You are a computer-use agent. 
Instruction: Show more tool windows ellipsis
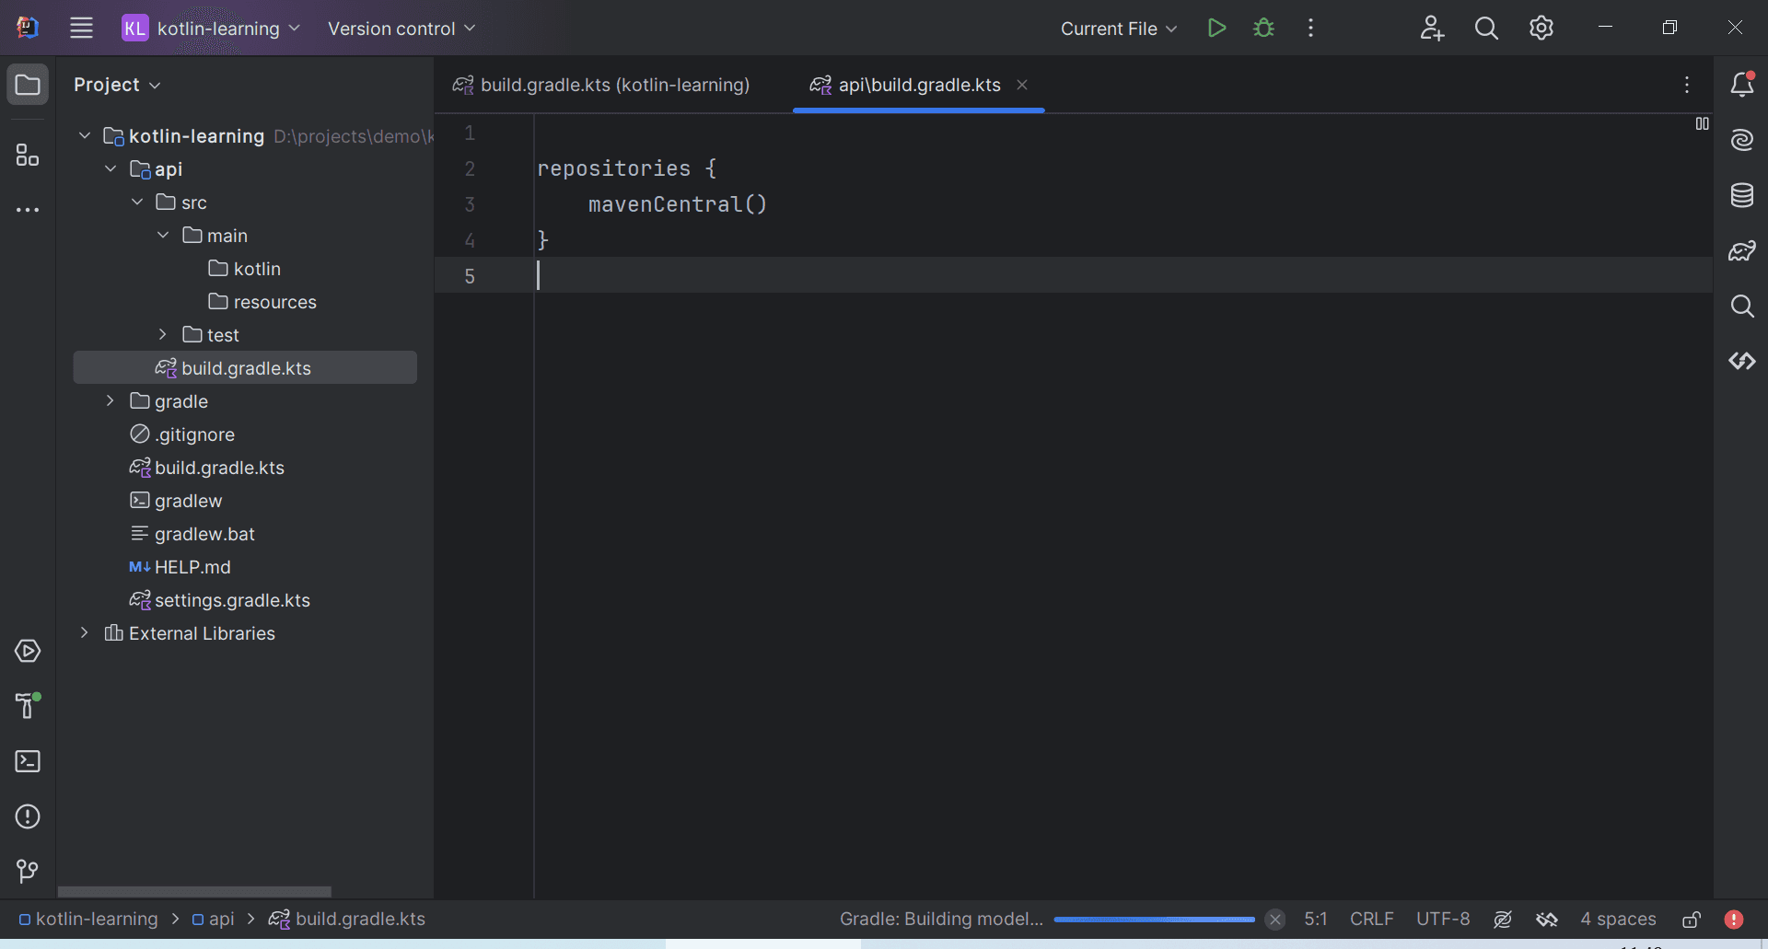(28, 210)
